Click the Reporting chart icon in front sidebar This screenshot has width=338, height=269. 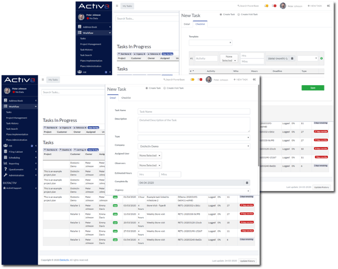click(x=6, y=164)
